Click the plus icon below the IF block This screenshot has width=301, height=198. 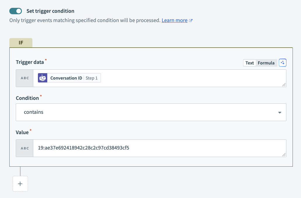[x=20, y=183]
